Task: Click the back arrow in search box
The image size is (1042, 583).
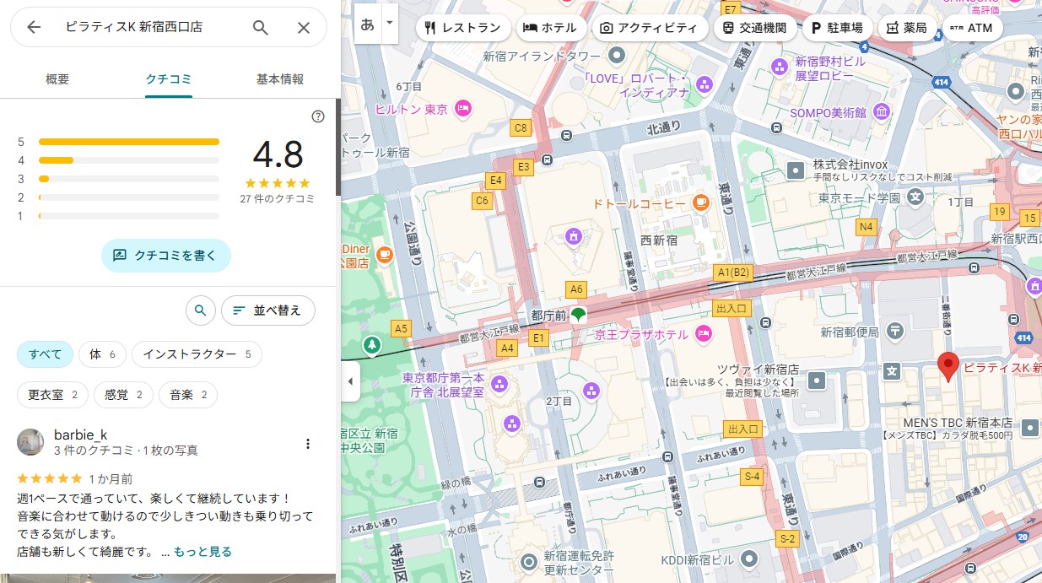Action: 34,27
